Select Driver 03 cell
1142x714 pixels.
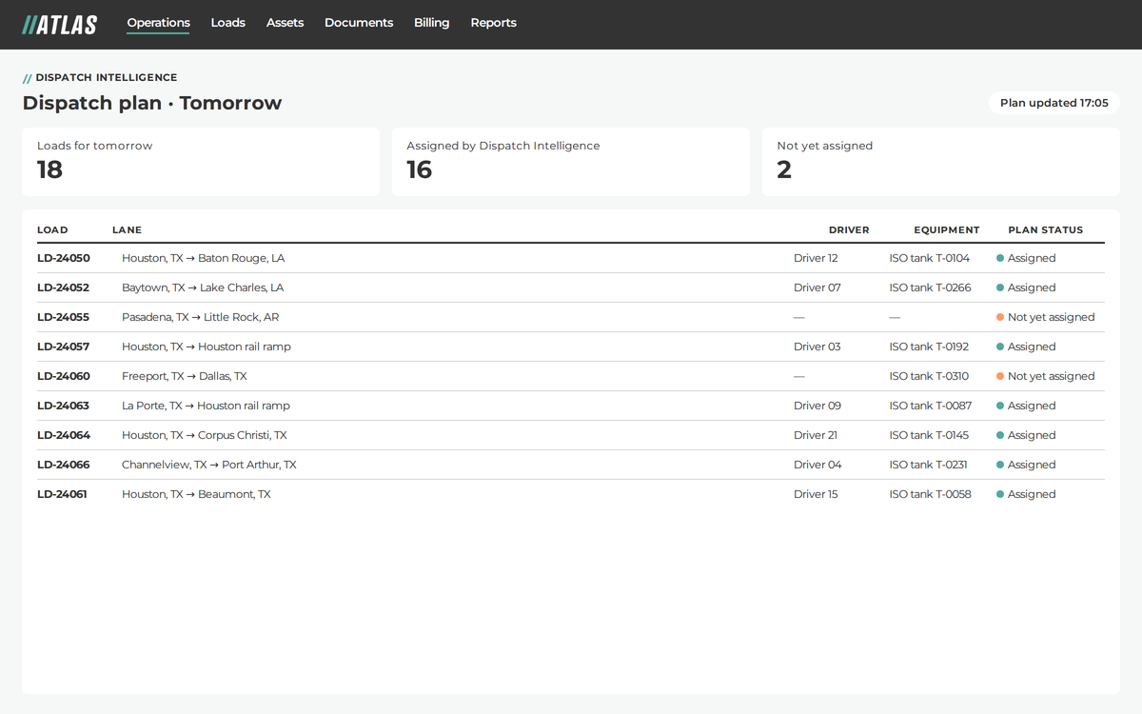817,347
